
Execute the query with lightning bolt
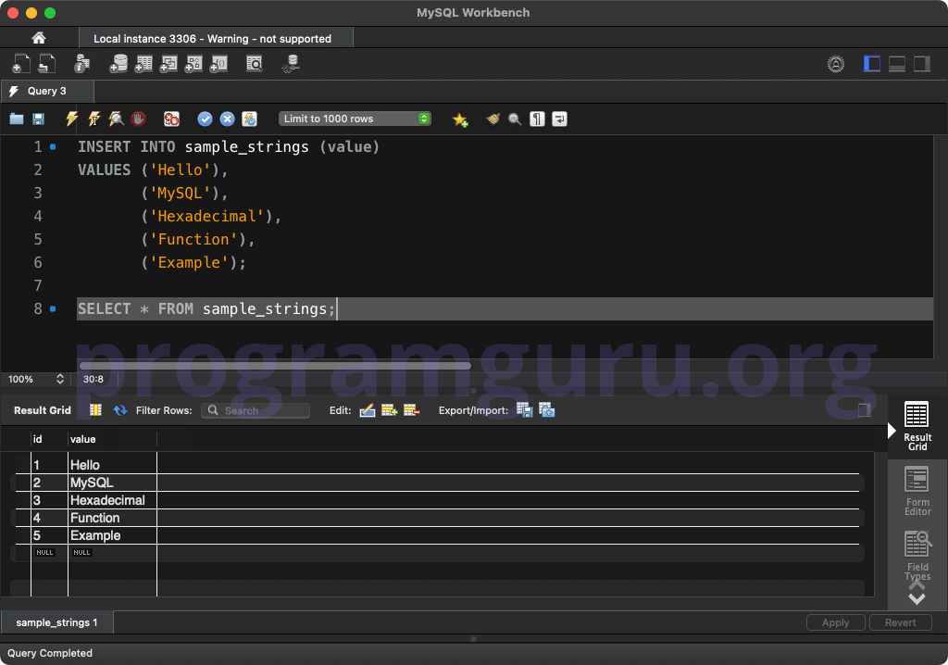click(72, 119)
